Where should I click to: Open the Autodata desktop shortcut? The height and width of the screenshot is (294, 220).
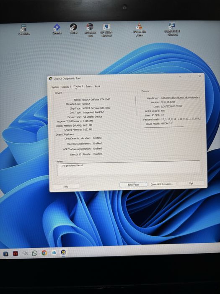(90, 30)
